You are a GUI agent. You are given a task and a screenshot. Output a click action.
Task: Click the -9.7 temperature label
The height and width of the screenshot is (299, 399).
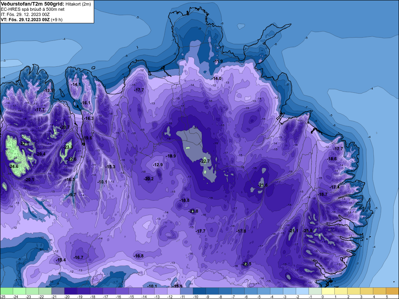[72, 195]
